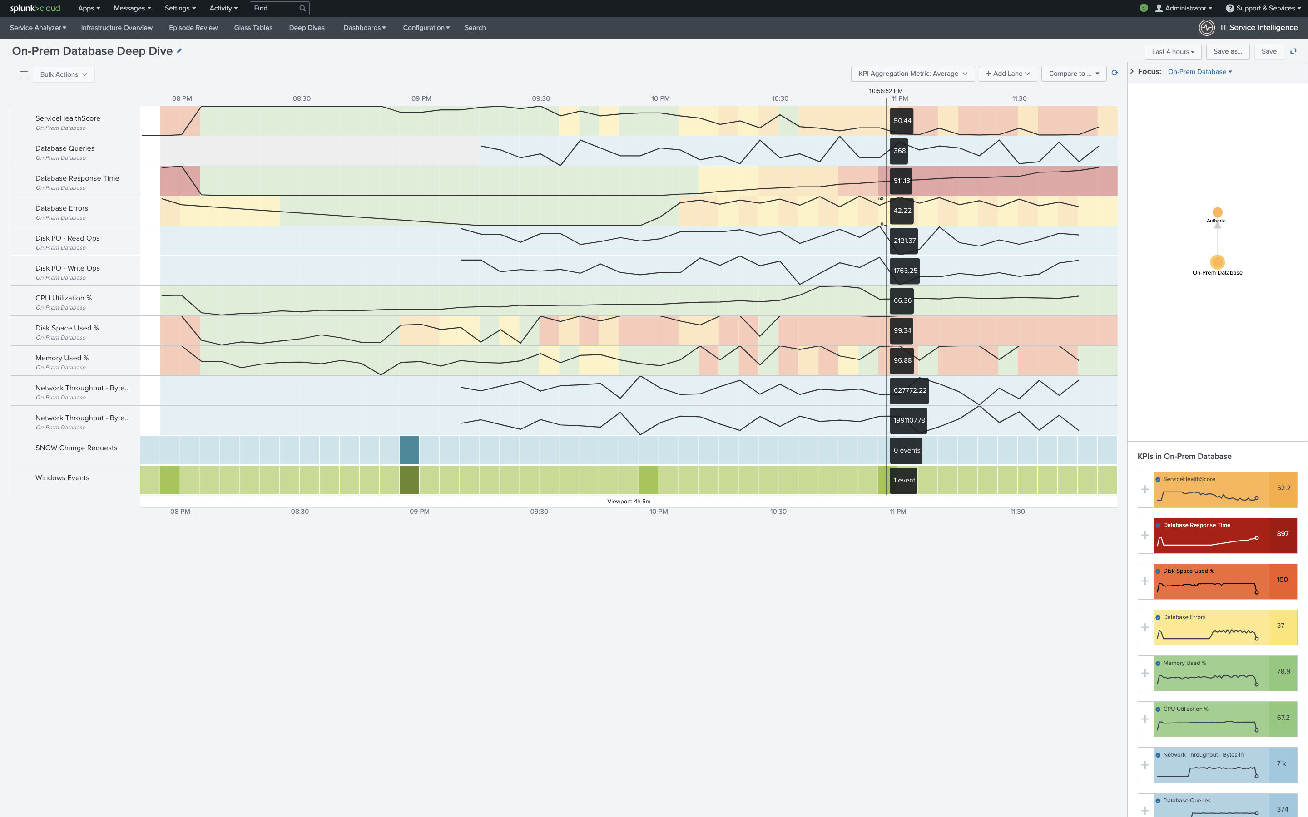Viewport: 1308px width, 817px height.
Task: Add Database Response Time KPI plus icon
Action: tap(1145, 536)
